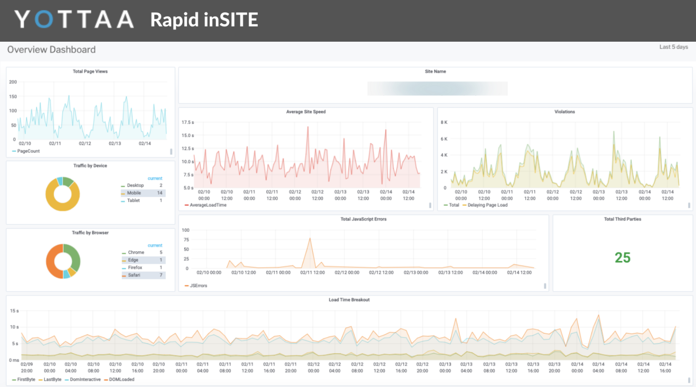696x387 pixels.
Task: Open the Last 5 days time range picker
Action: pos(673,47)
